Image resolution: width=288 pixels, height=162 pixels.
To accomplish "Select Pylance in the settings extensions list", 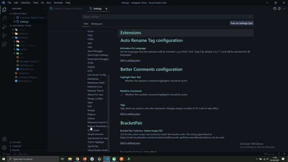I will (x=91, y=114).
